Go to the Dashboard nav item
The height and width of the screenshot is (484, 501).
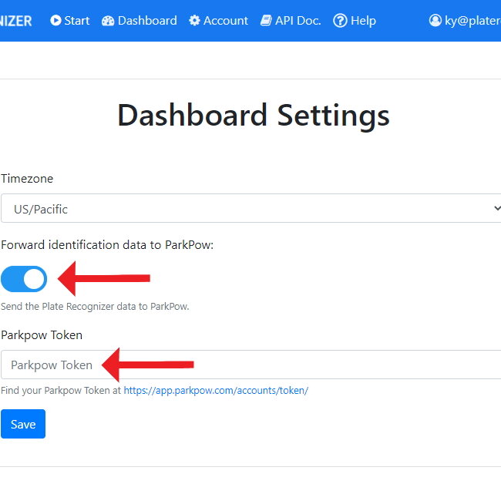click(140, 21)
